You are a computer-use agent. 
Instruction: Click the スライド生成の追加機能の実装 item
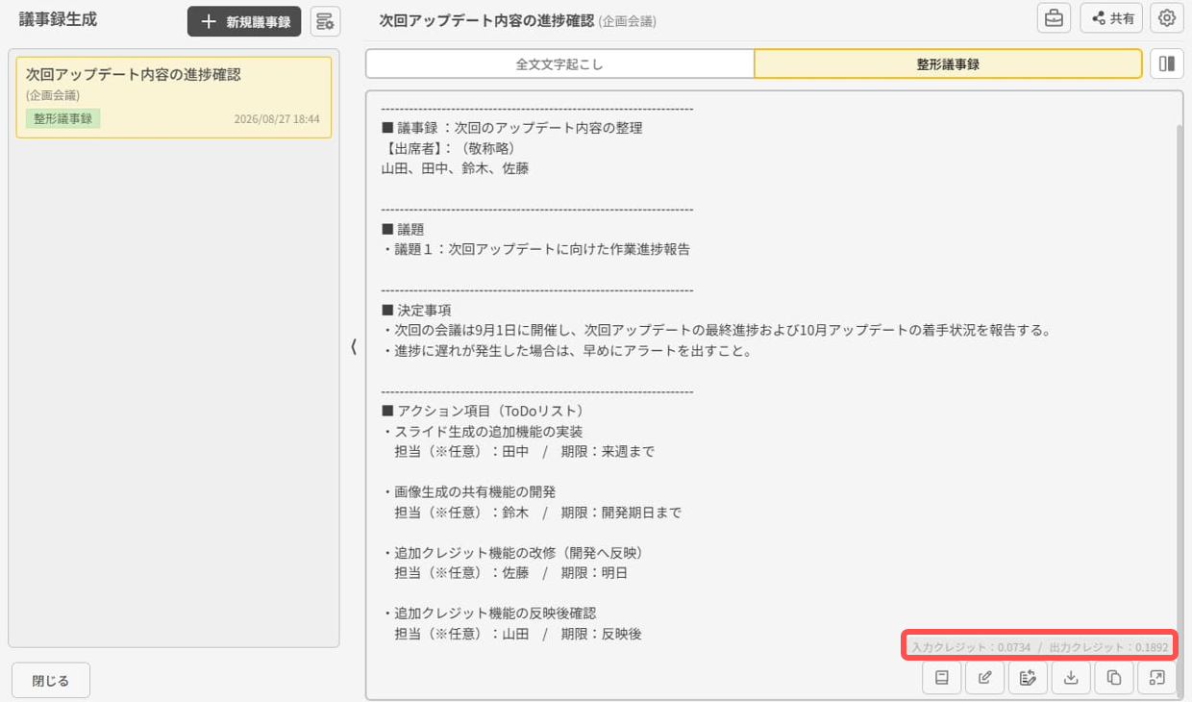point(482,431)
